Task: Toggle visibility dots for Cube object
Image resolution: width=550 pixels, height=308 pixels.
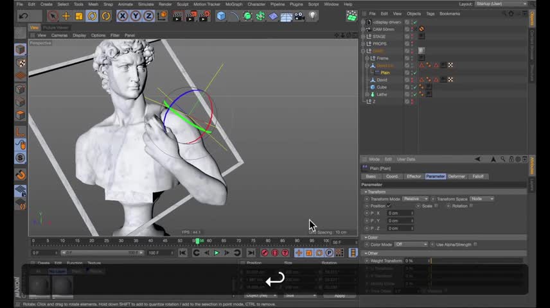Action: pyautogui.click(x=412, y=87)
